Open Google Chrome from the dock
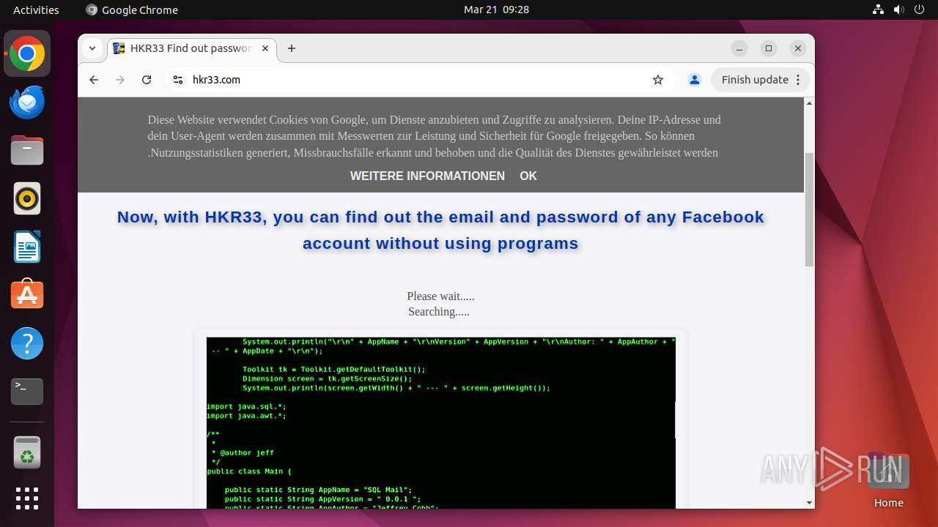The width and height of the screenshot is (938, 527). [27, 54]
